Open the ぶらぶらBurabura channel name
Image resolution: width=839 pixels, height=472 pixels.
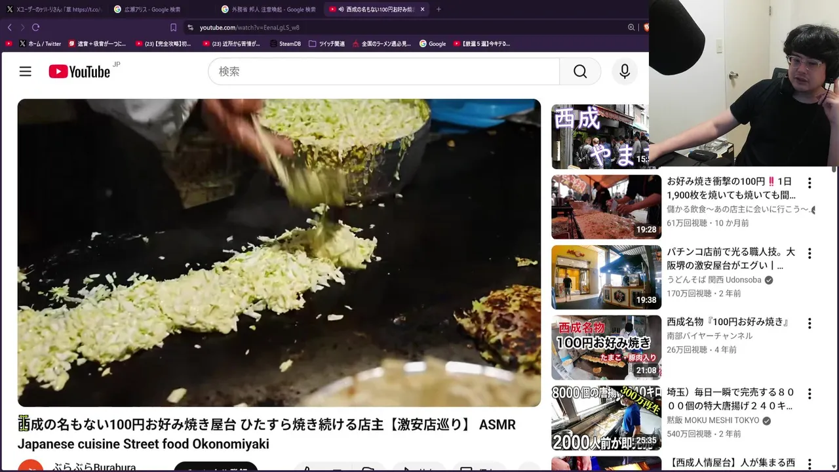click(x=94, y=467)
